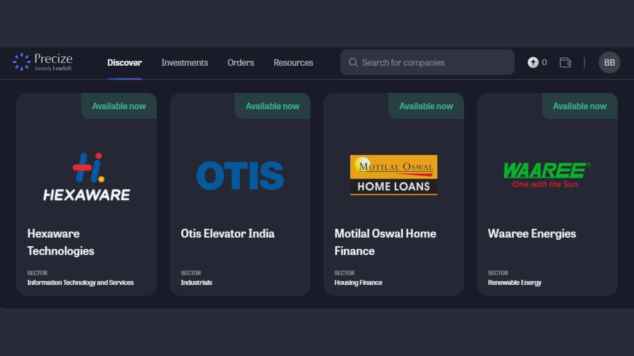Click the Search for companies field

click(x=427, y=62)
